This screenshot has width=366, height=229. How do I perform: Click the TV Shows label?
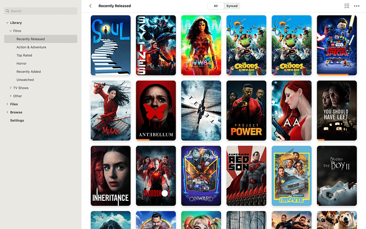pos(21,88)
